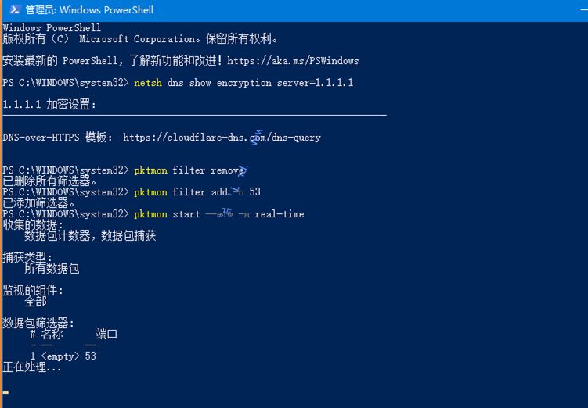
Task: Click the blinking cursor at the bottom
Action: [5, 392]
